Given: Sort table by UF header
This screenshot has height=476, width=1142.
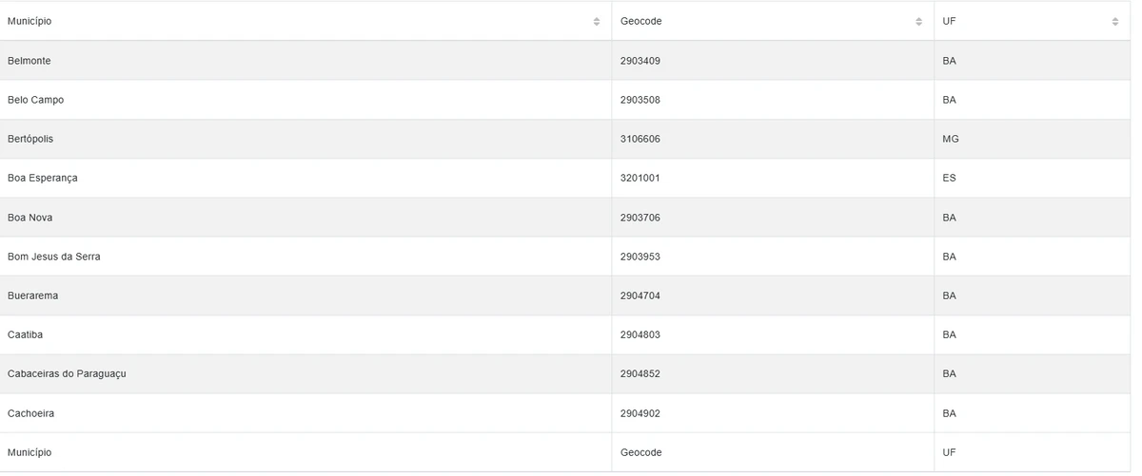Looking at the screenshot, I should click(x=949, y=21).
